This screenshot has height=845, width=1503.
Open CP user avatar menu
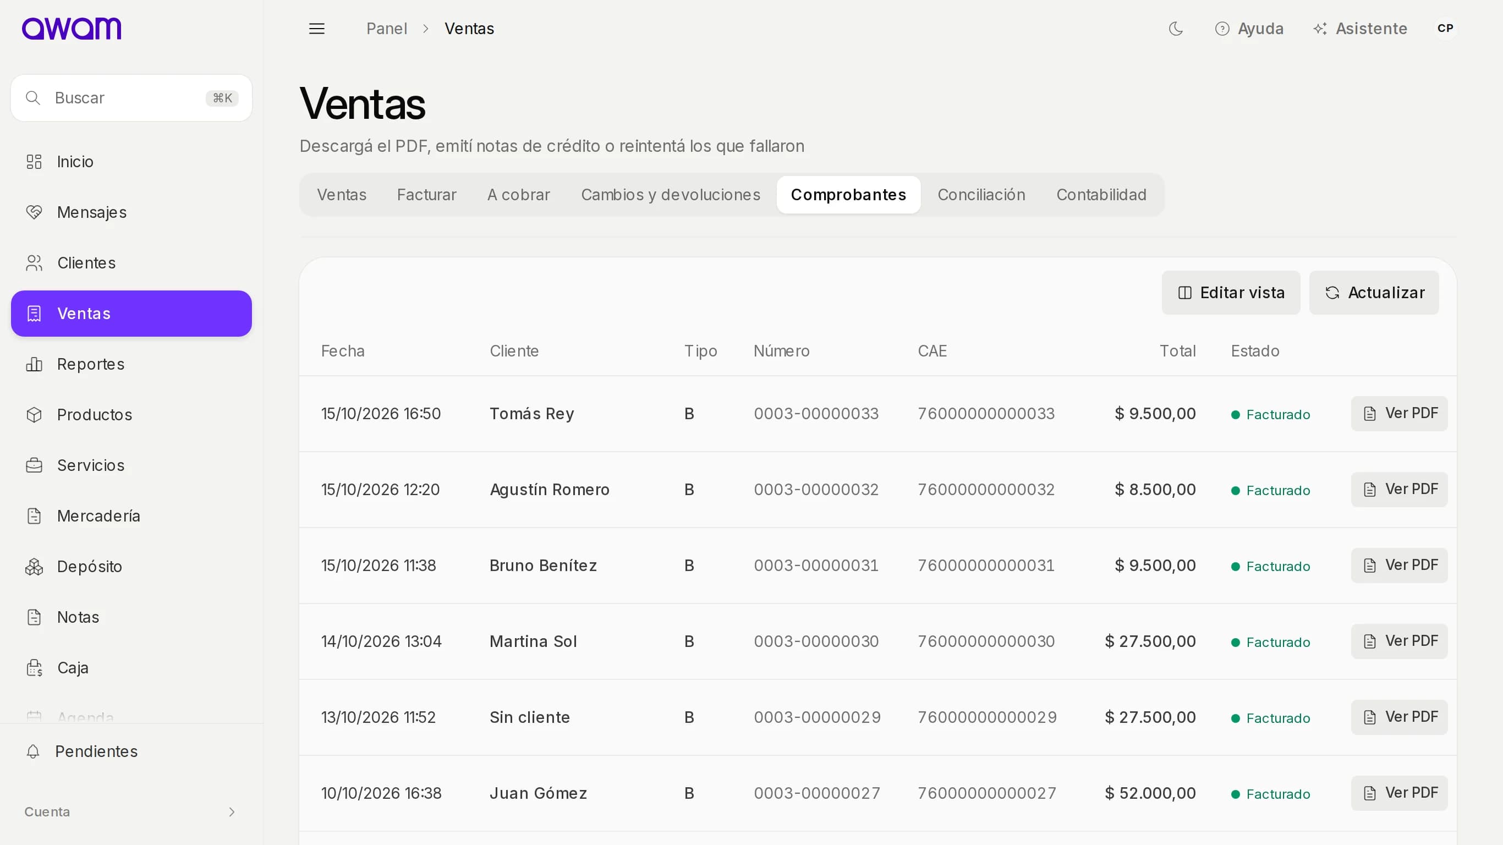[x=1445, y=29]
